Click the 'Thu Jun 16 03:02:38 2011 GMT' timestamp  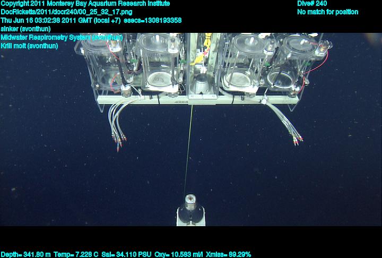(47, 21)
